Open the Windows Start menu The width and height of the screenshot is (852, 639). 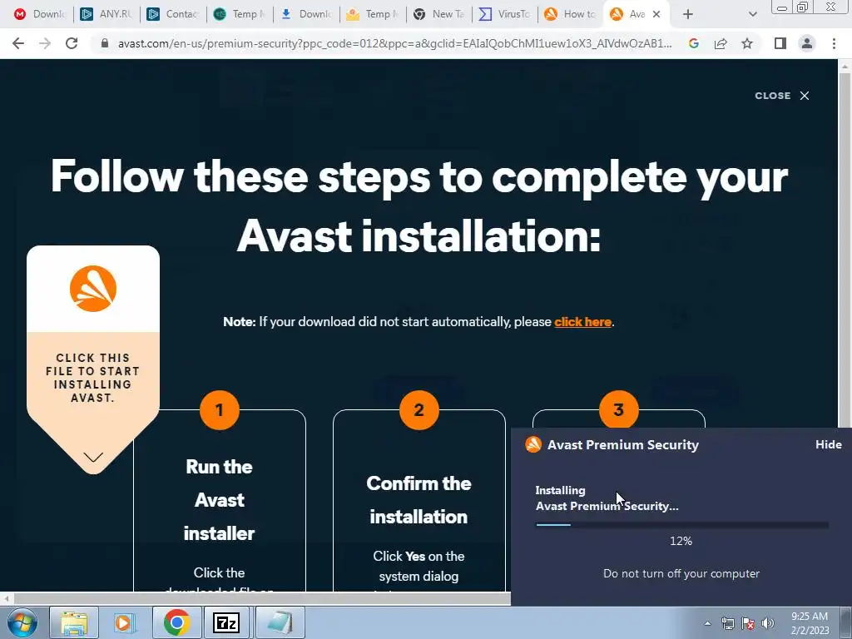22,622
